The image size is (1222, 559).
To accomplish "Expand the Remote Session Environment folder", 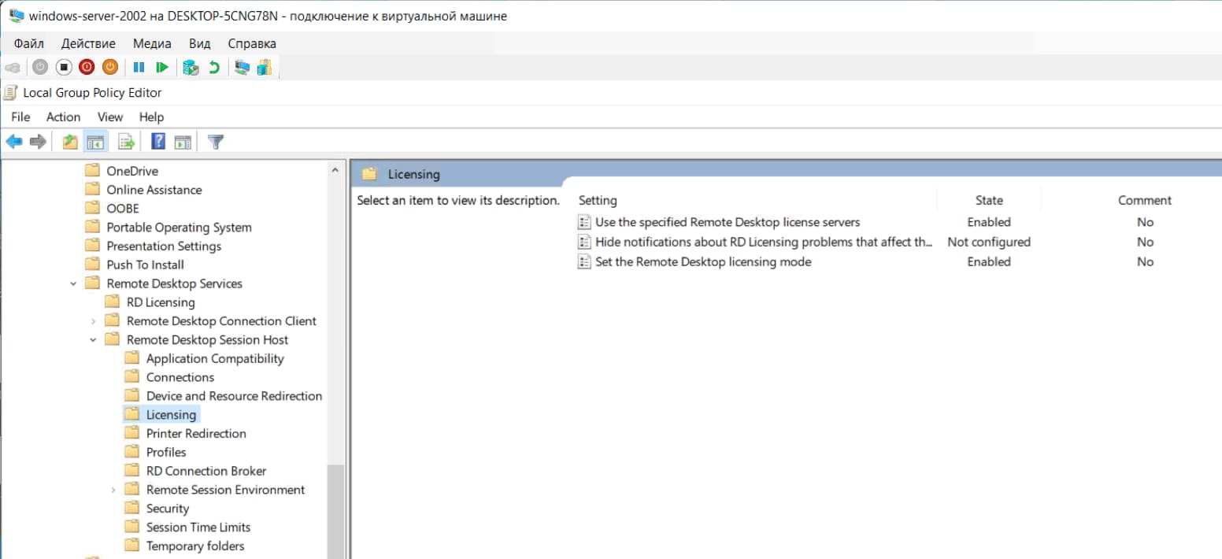I will pyautogui.click(x=113, y=490).
